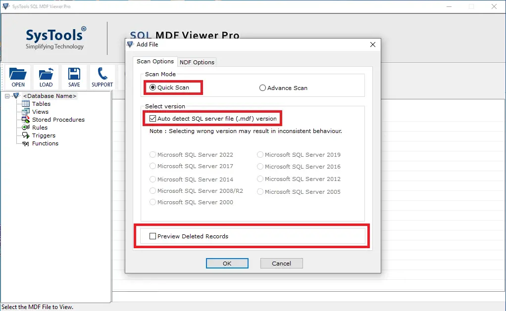Click the Cancel button in Add File
The height and width of the screenshot is (311, 506).
click(281, 264)
